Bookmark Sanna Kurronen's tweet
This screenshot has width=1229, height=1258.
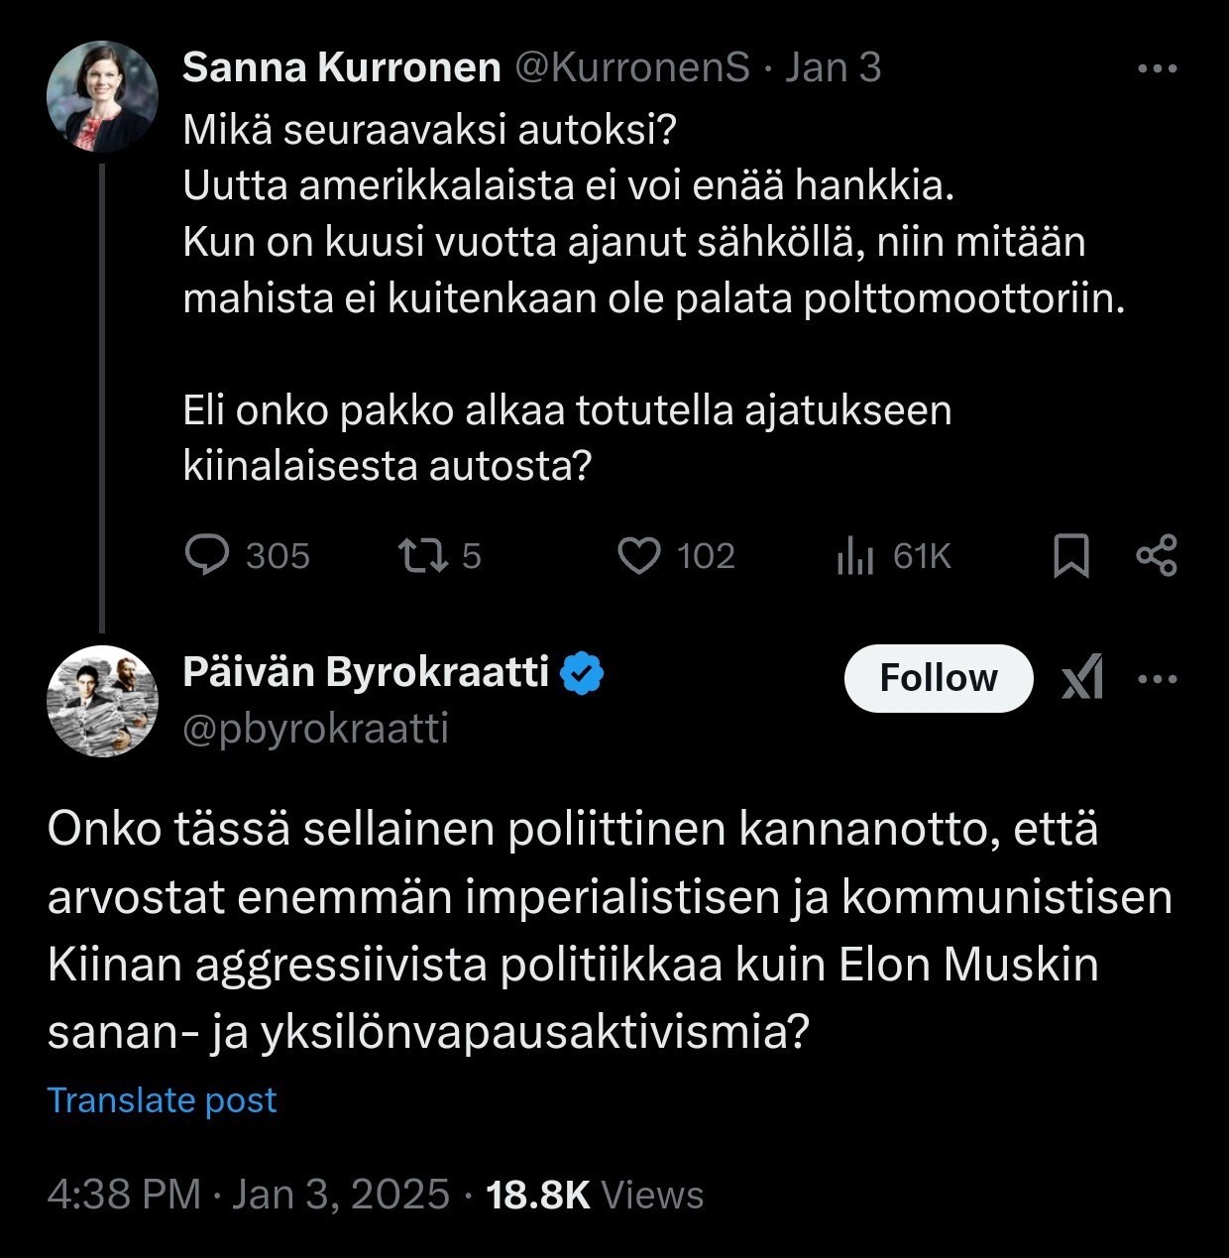tap(1070, 555)
